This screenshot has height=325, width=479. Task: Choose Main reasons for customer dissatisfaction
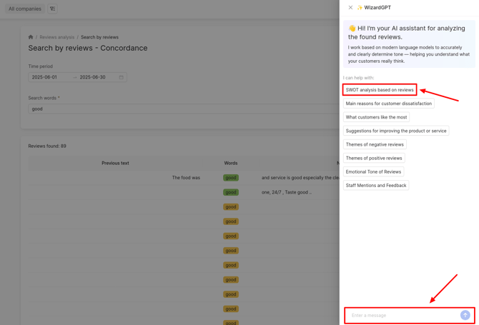pyautogui.click(x=388, y=104)
